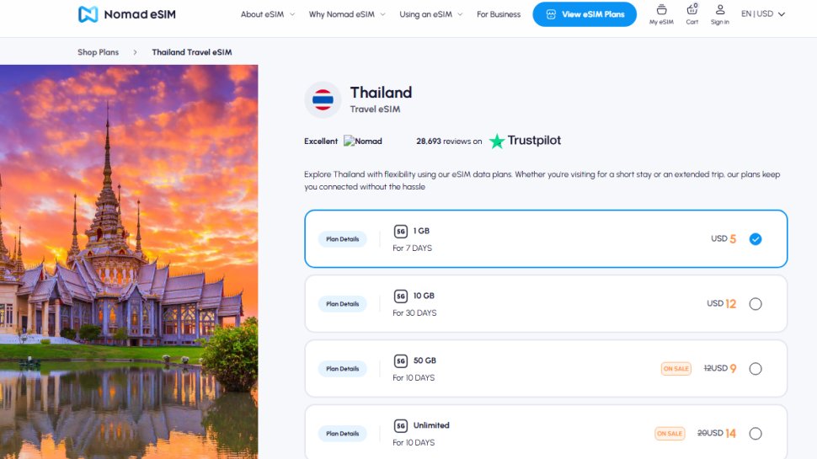Open the EN | USD language currency selector
This screenshot has height=459, width=817.
[762, 14]
